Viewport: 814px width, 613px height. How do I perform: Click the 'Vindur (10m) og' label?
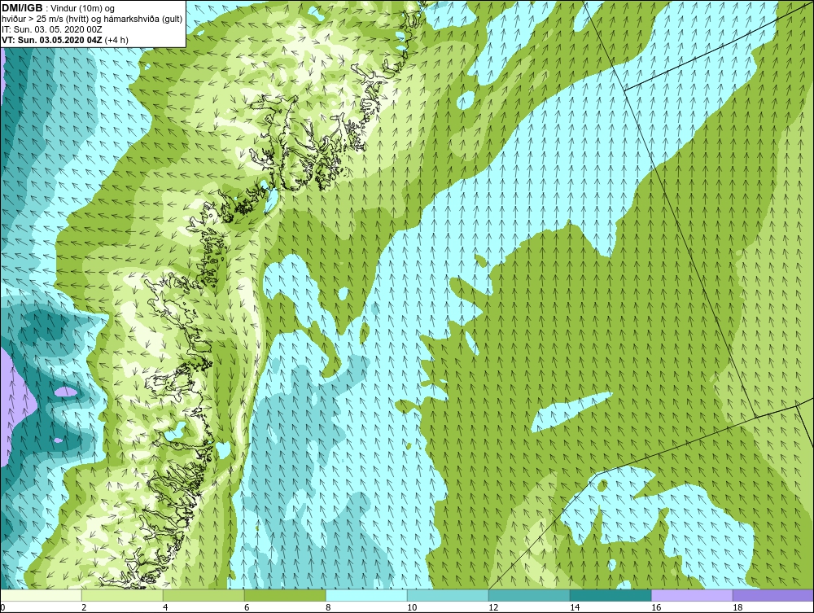coord(83,9)
